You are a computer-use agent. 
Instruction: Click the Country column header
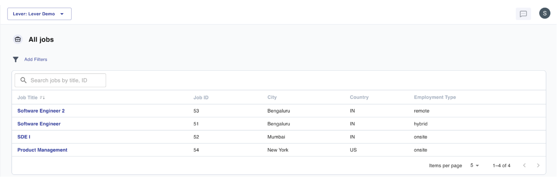359,97
